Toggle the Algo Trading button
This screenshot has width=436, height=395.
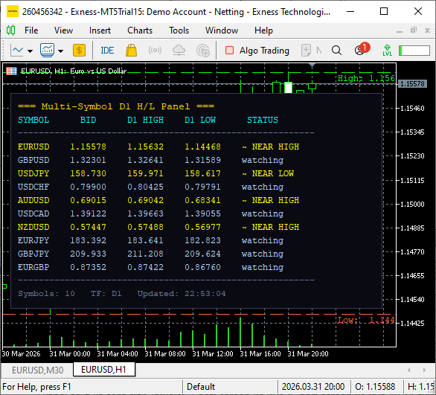click(x=257, y=51)
